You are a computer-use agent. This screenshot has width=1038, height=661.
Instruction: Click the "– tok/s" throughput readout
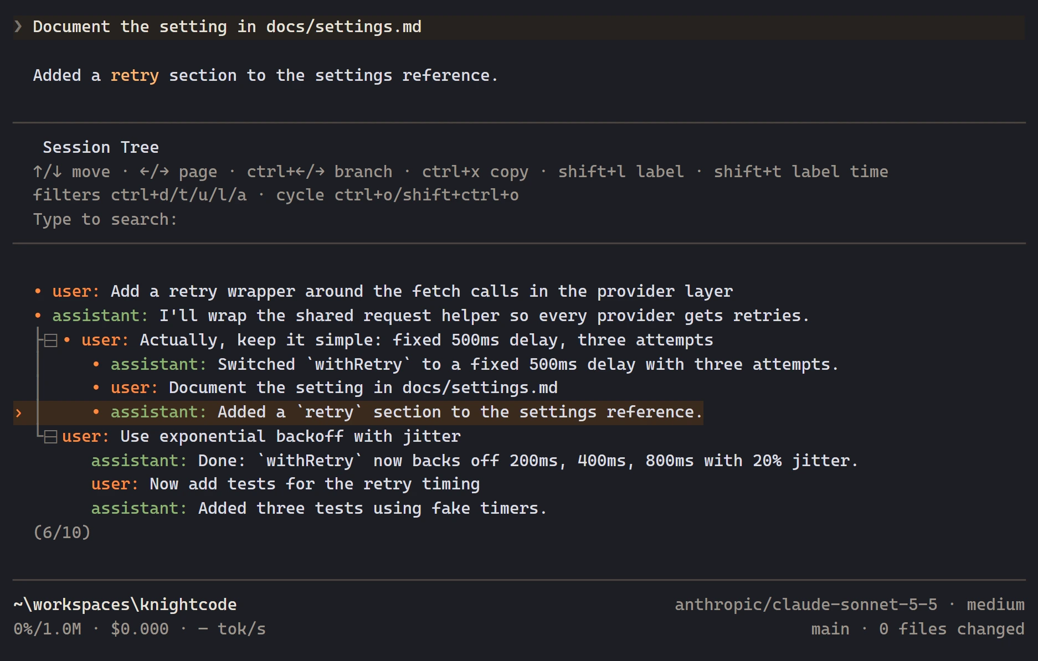pyautogui.click(x=232, y=629)
